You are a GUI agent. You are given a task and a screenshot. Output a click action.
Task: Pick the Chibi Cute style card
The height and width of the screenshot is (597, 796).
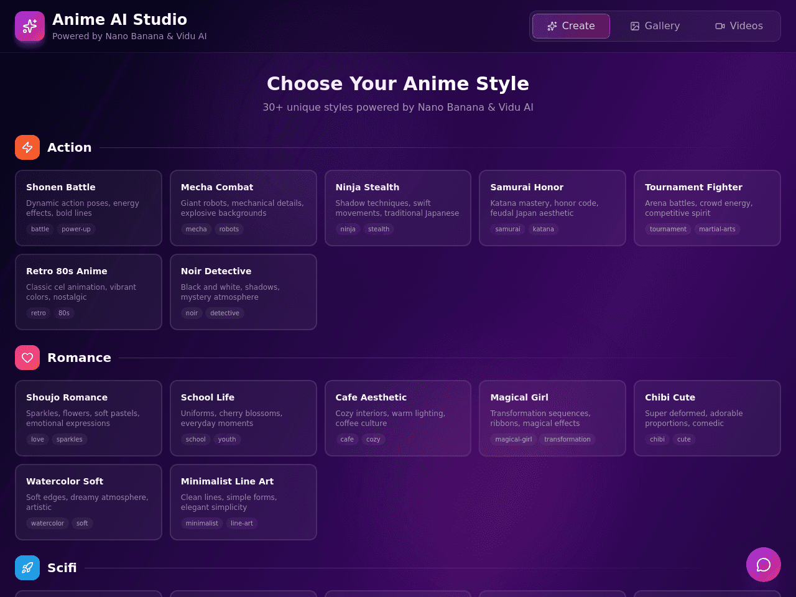pyautogui.click(x=707, y=418)
